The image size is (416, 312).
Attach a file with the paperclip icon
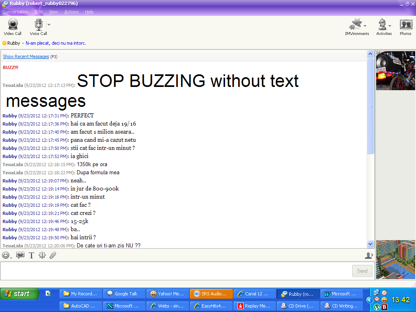pos(53,255)
